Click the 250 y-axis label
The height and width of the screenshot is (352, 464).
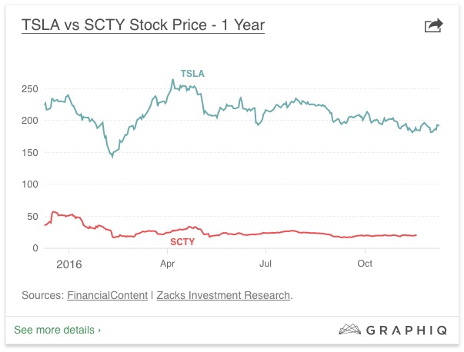click(29, 89)
